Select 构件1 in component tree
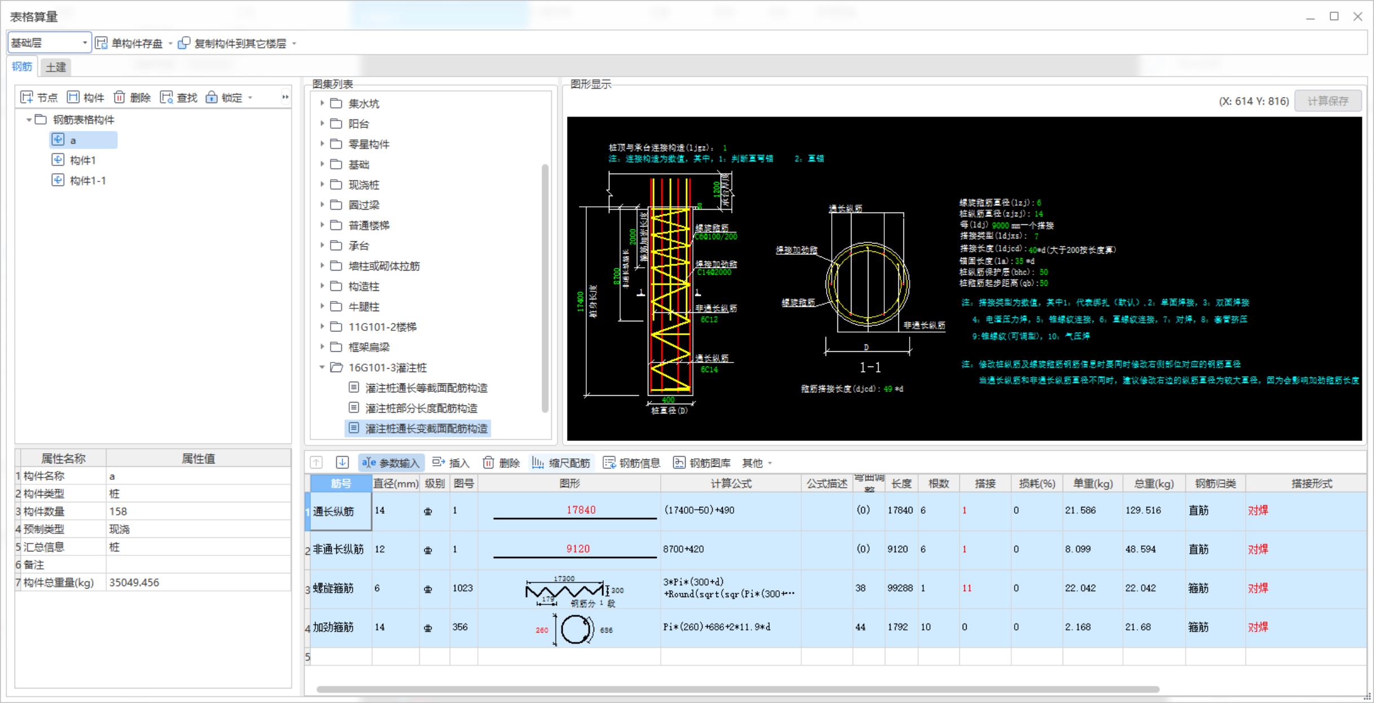This screenshot has height=703, width=1374. click(82, 160)
